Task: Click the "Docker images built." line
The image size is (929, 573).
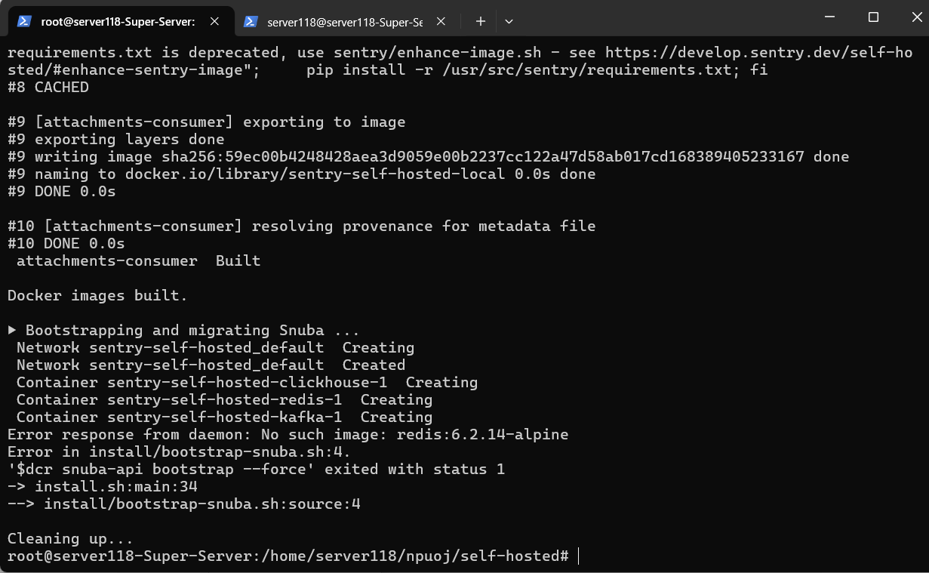Action: [97, 296]
